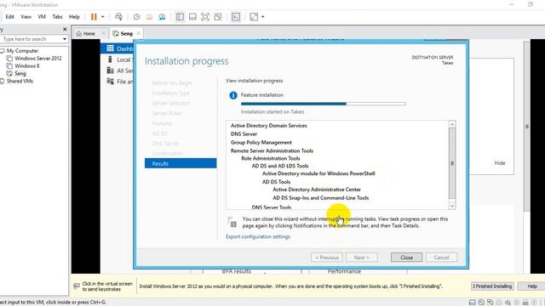The height and width of the screenshot is (306, 545).
Task: Click AD DS Snap-Ins and Command-Line Tools
Action: (320, 198)
